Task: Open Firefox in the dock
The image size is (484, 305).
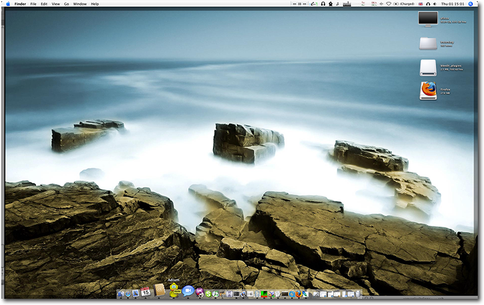Action: (x=298, y=294)
